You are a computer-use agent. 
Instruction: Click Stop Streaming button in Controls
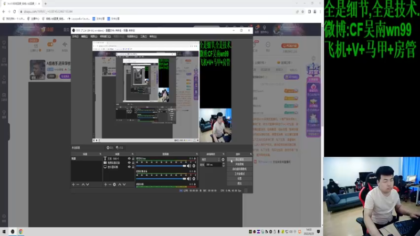(239, 159)
